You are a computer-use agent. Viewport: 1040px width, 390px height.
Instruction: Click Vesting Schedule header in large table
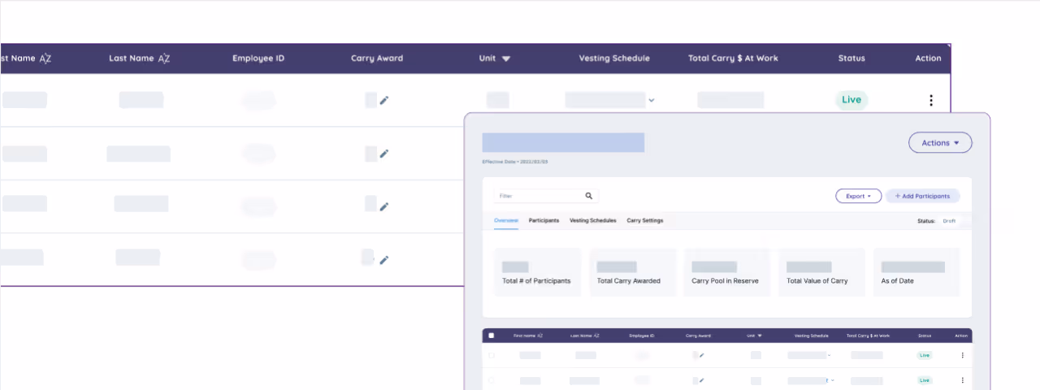[614, 58]
